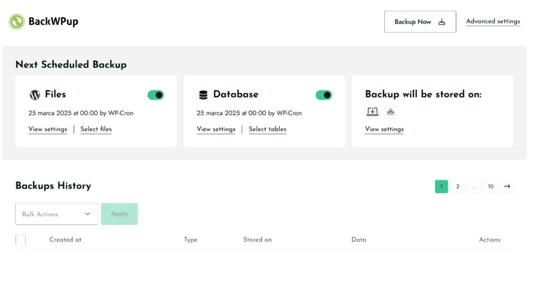
Task: Select page 1 in pagination
Action: [x=441, y=186]
